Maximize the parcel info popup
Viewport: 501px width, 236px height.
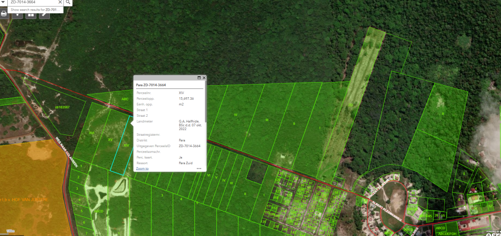[x=199, y=78]
